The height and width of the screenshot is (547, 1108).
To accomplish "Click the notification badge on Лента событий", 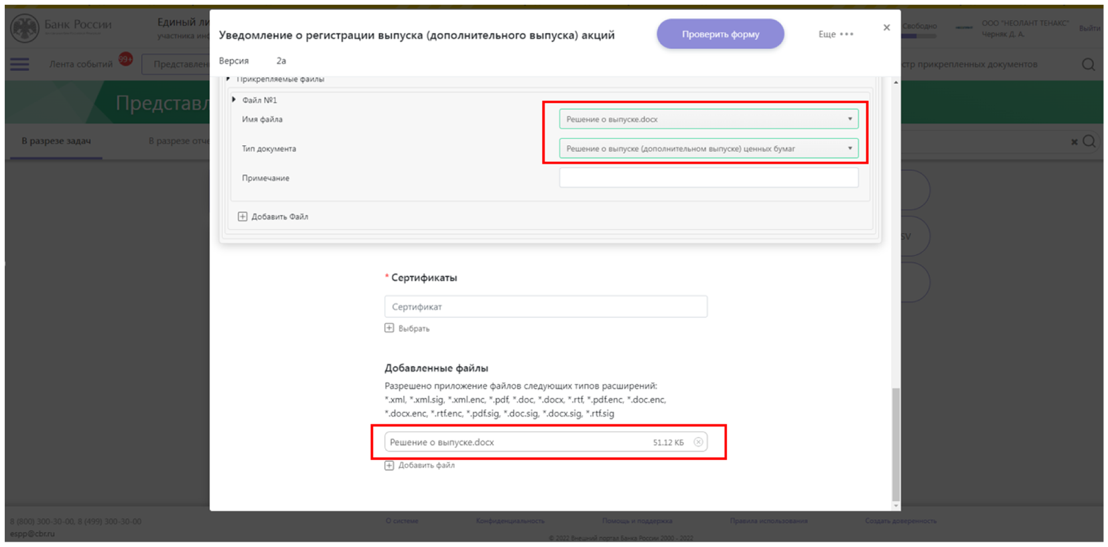I will [125, 59].
